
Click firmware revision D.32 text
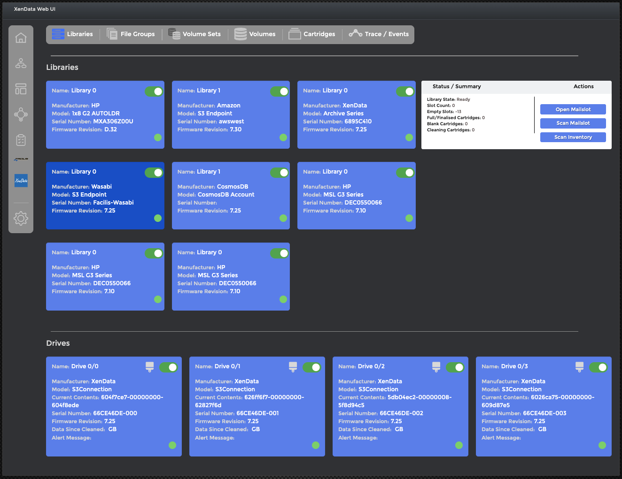110,129
